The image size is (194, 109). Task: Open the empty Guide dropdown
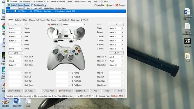point(22,45)
